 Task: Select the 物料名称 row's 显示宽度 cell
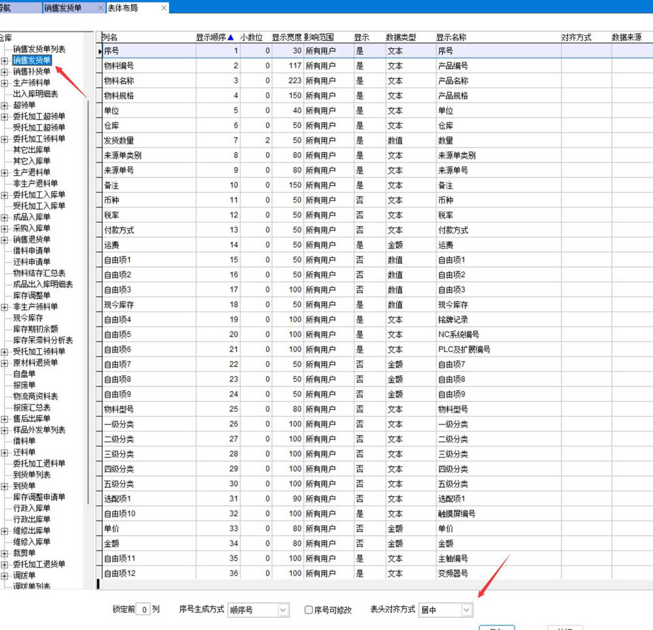(287, 81)
